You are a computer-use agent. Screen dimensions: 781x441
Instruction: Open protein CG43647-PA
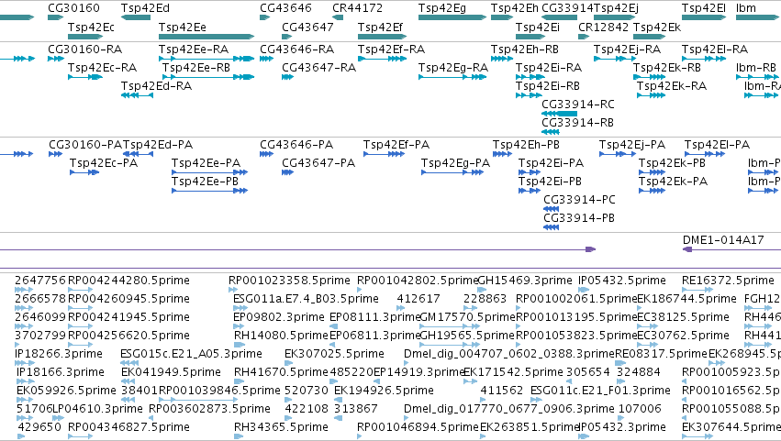pos(318,163)
